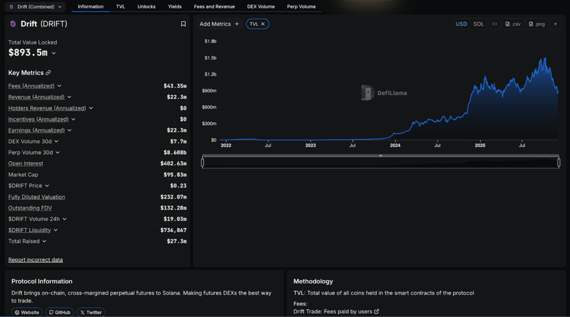Expand Holders Revenue (Annualized) row

(x=91, y=108)
